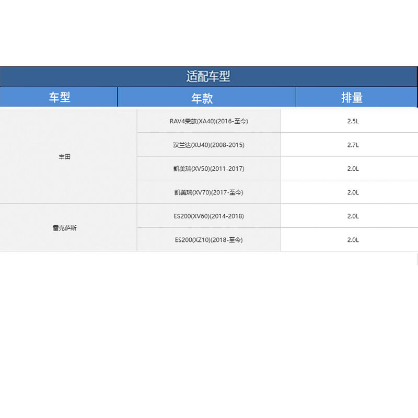418x418 pixels.
Task: Select ES200(XZ10)(2018-至今) row
Action: tap(209, 240)
